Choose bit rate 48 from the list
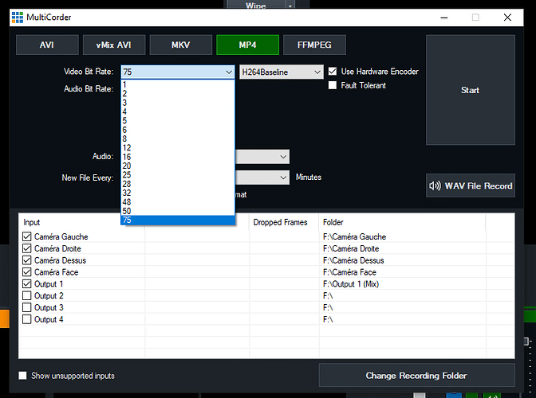536x398 pixels. [178, 202]
